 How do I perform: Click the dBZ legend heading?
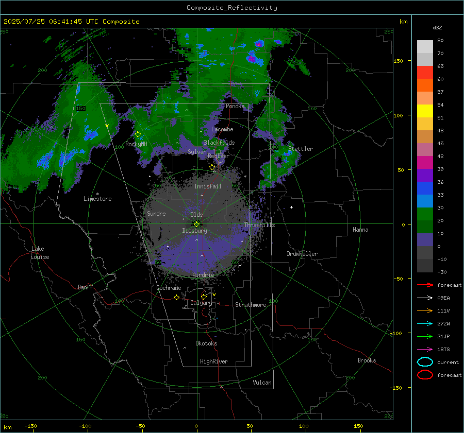(x=437, y=27)
